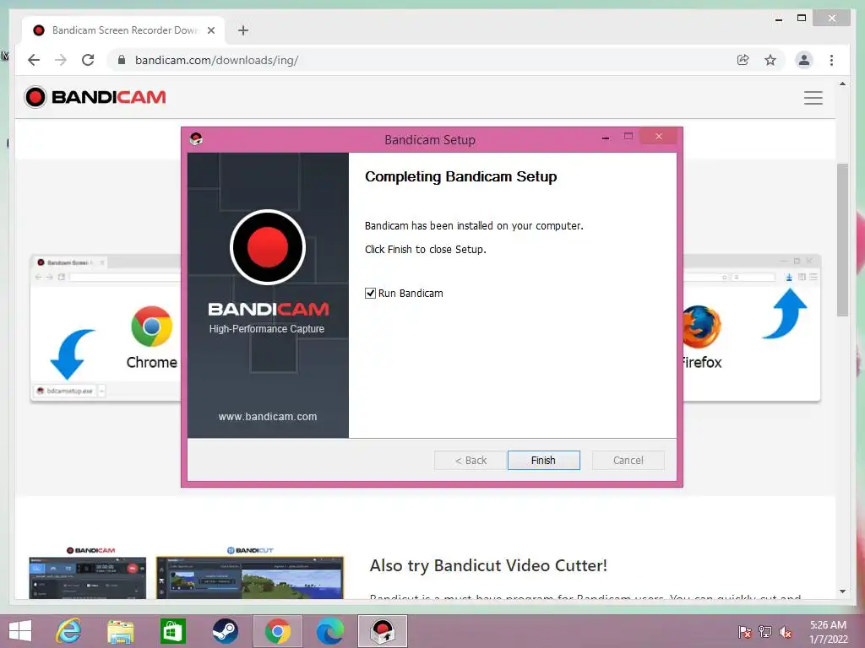Open Microsoft Edge from taskbar

tap(330, 631)
